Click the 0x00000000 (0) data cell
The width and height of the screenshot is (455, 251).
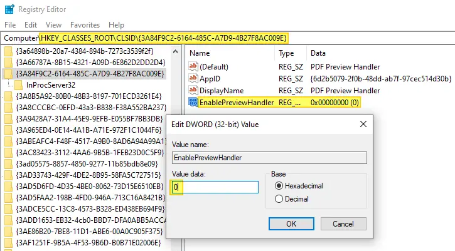335,103
